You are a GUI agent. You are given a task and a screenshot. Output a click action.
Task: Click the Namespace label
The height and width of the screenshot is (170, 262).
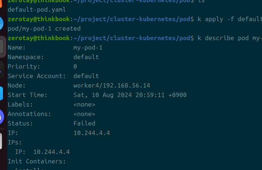pyautogui.click(x=26, y=57)
